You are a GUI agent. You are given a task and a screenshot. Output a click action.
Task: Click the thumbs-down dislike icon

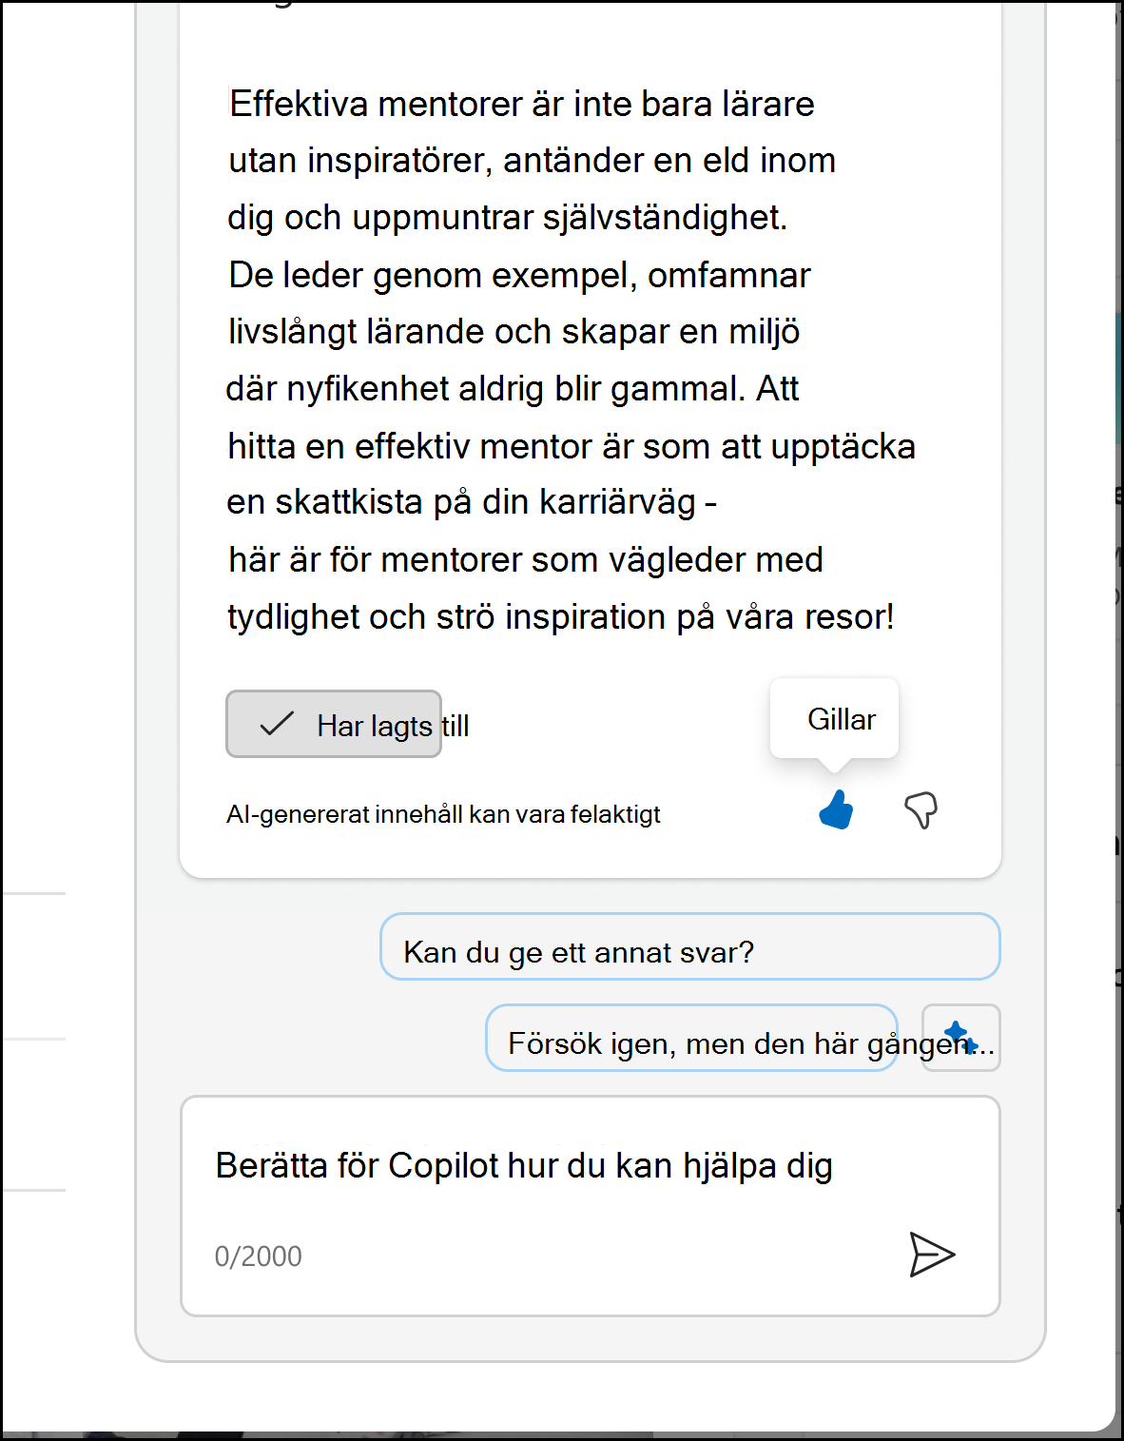[x=921, y=810]
